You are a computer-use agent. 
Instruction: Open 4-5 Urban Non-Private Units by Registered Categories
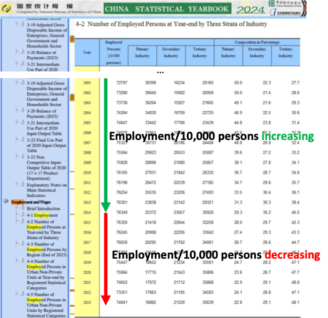[46, 305]
